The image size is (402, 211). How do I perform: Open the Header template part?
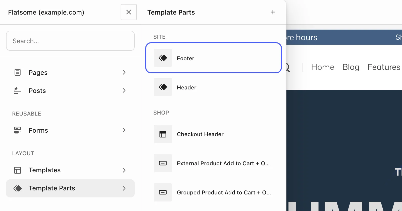point(214,87)
